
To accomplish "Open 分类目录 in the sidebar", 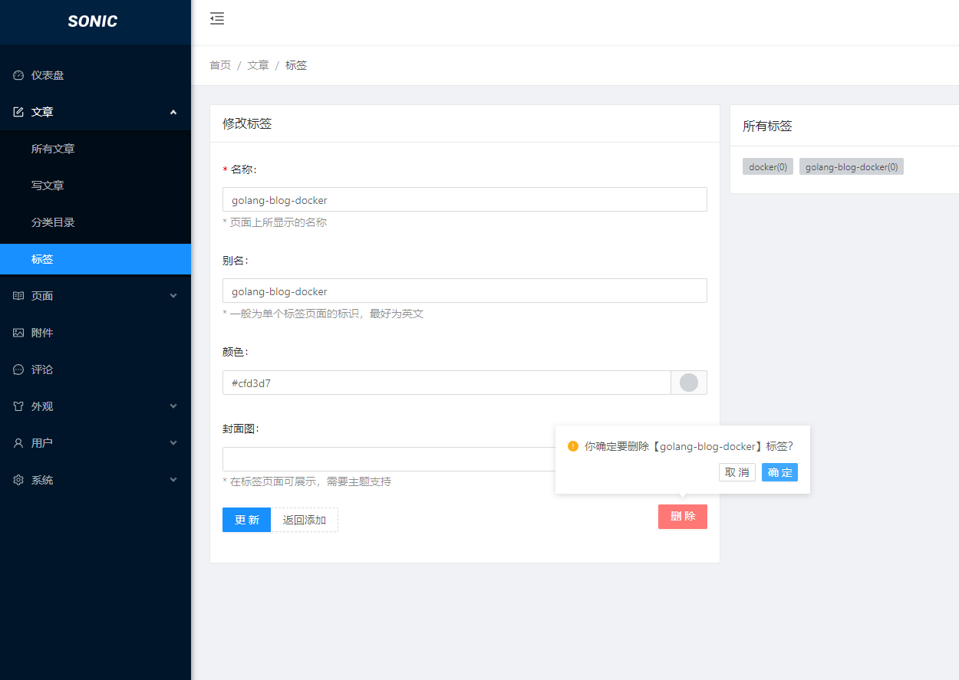I will coord(95,222).
